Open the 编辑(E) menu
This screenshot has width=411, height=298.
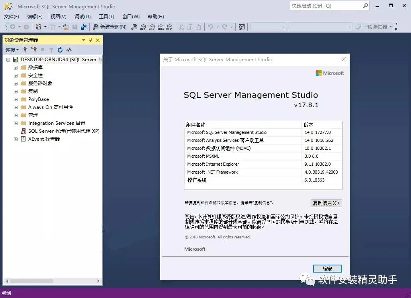tap(35, 16)
